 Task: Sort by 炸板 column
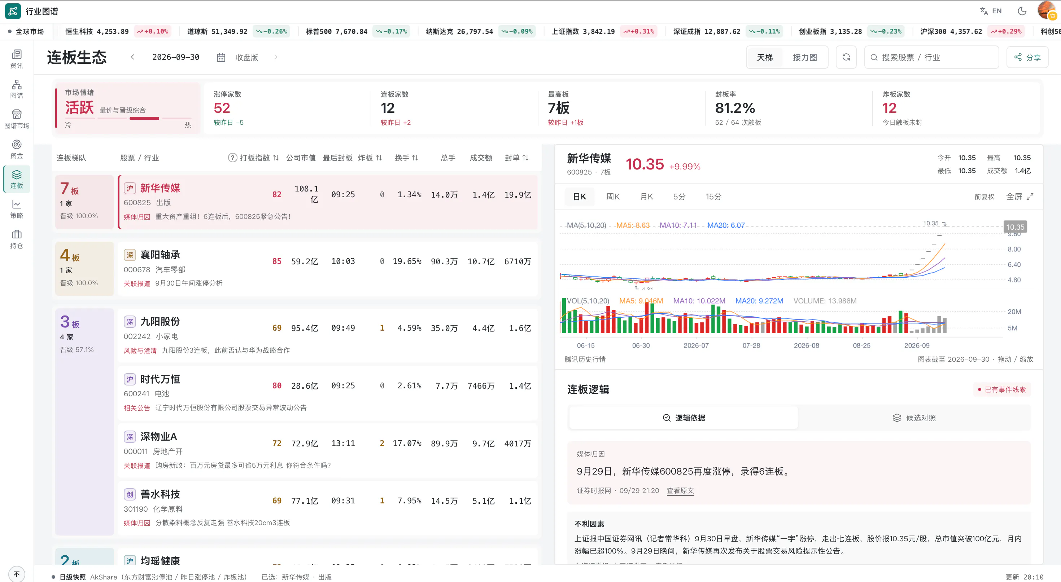pos(370,158)
